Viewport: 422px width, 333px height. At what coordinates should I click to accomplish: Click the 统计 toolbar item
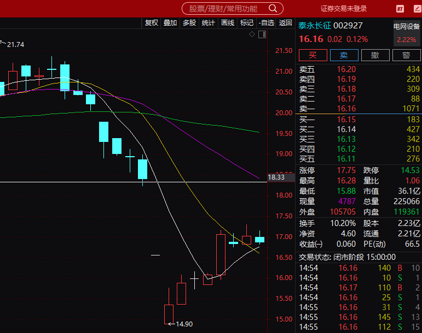click(x=209, y=23)
